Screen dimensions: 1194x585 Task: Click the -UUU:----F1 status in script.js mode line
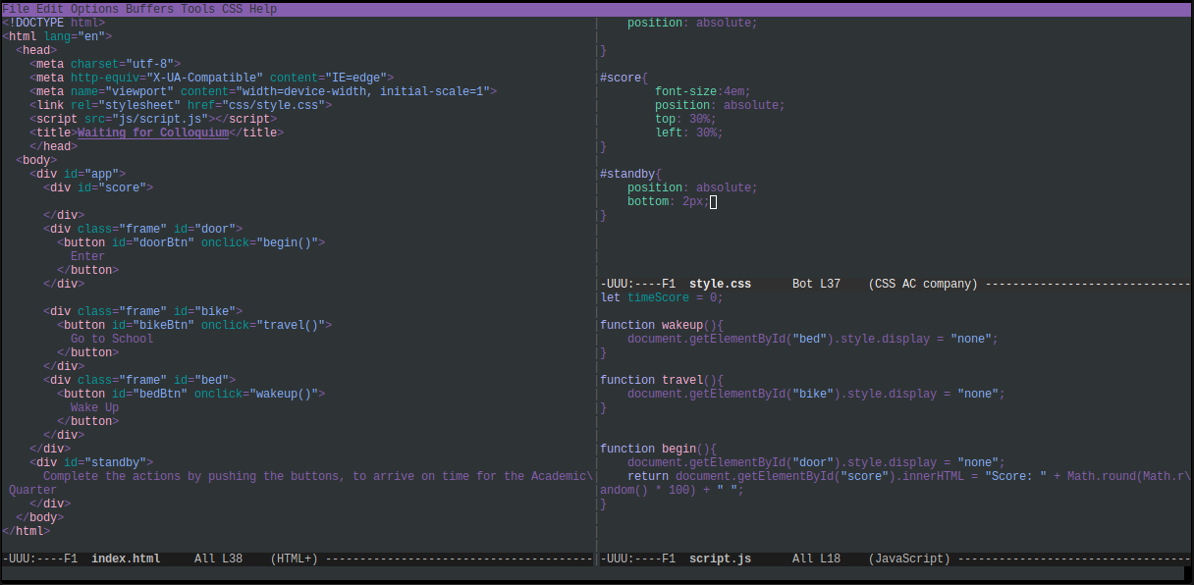pyautogui.click(x=637, y=558)
